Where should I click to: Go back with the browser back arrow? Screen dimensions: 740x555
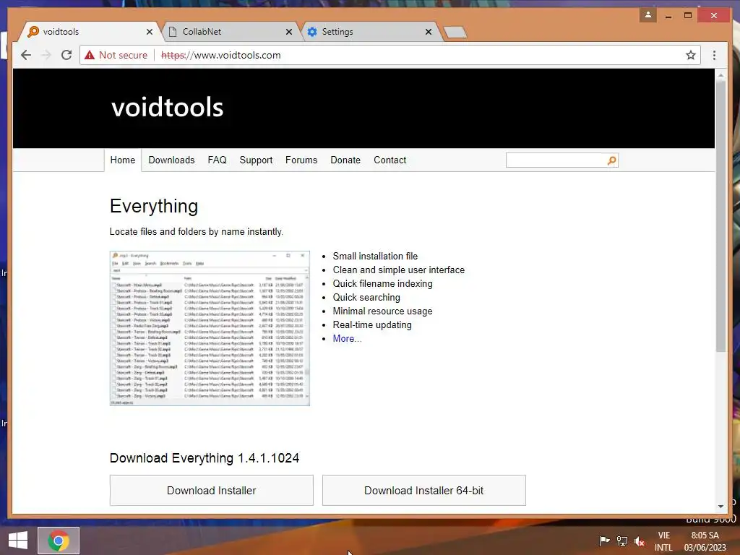coord(26,55)
